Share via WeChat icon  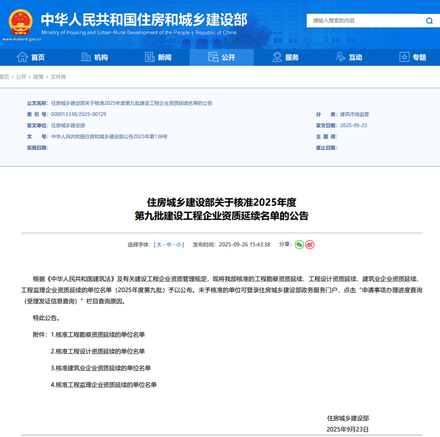click(x=299, y=244)
